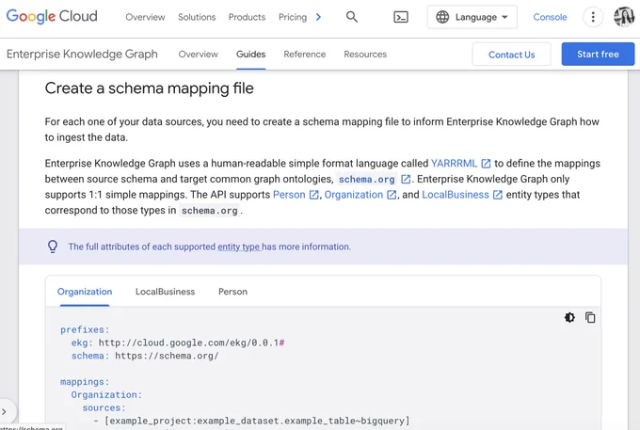Switch to the Person code tab
The height and width of the screenshot is (430, 640).
232,292
